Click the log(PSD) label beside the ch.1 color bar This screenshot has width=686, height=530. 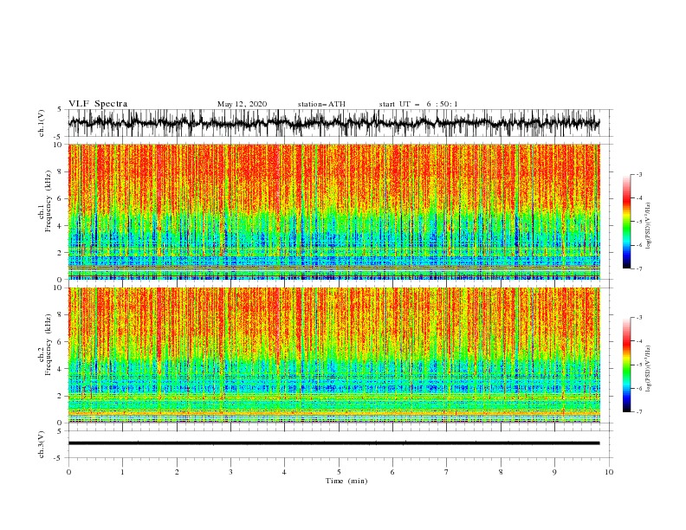tap(649, 226)
